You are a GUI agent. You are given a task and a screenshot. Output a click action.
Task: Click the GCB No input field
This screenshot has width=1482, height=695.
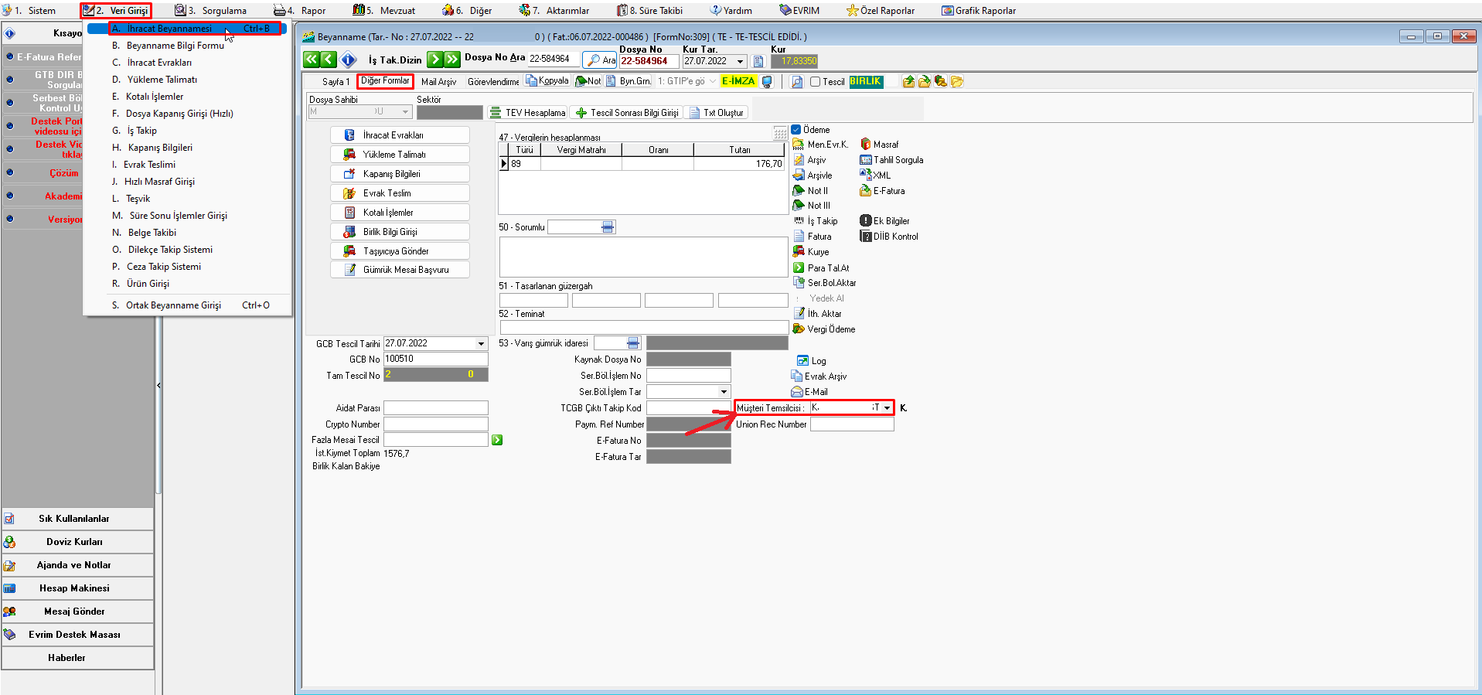(x=435, y=359)
